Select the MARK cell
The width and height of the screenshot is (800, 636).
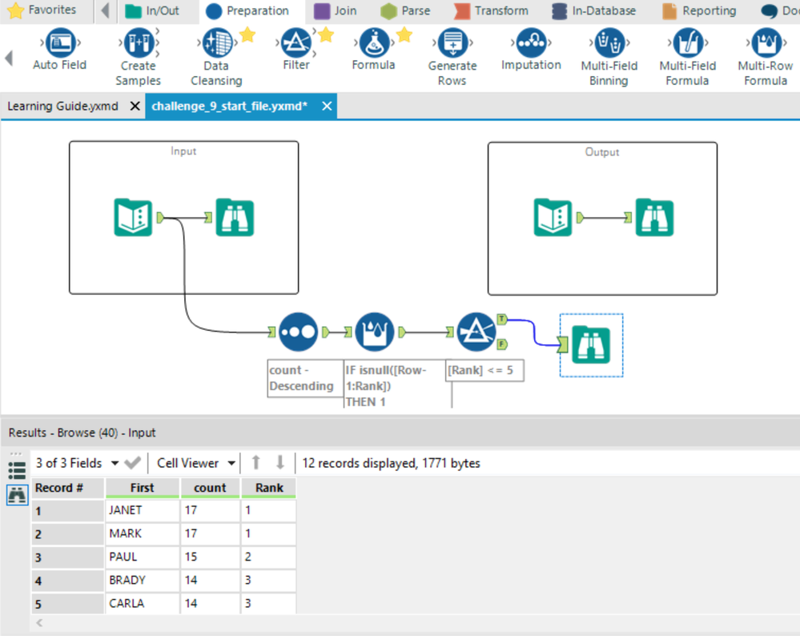coord(143,534)
